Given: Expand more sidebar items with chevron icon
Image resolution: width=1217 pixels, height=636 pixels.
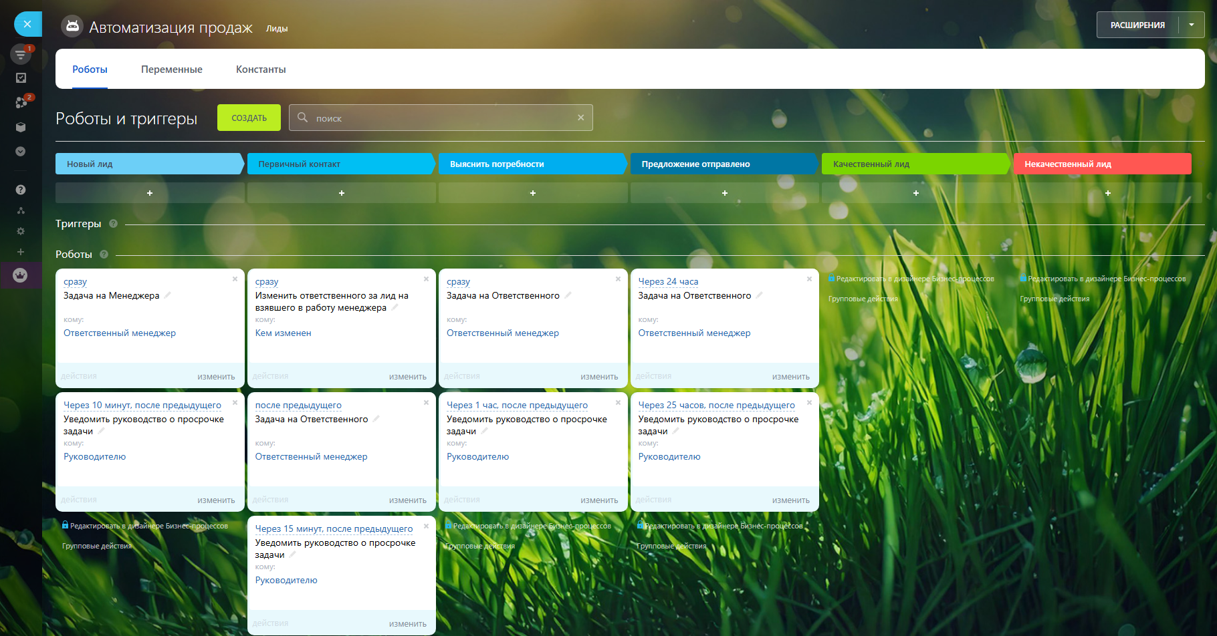Looking at the screenshot, I should [21, 152].
